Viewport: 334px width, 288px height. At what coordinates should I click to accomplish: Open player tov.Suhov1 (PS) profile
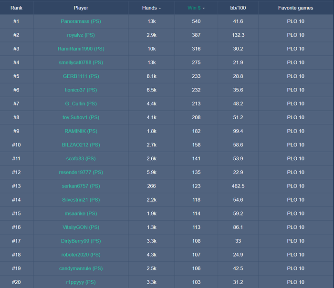(x=81, y=117)
